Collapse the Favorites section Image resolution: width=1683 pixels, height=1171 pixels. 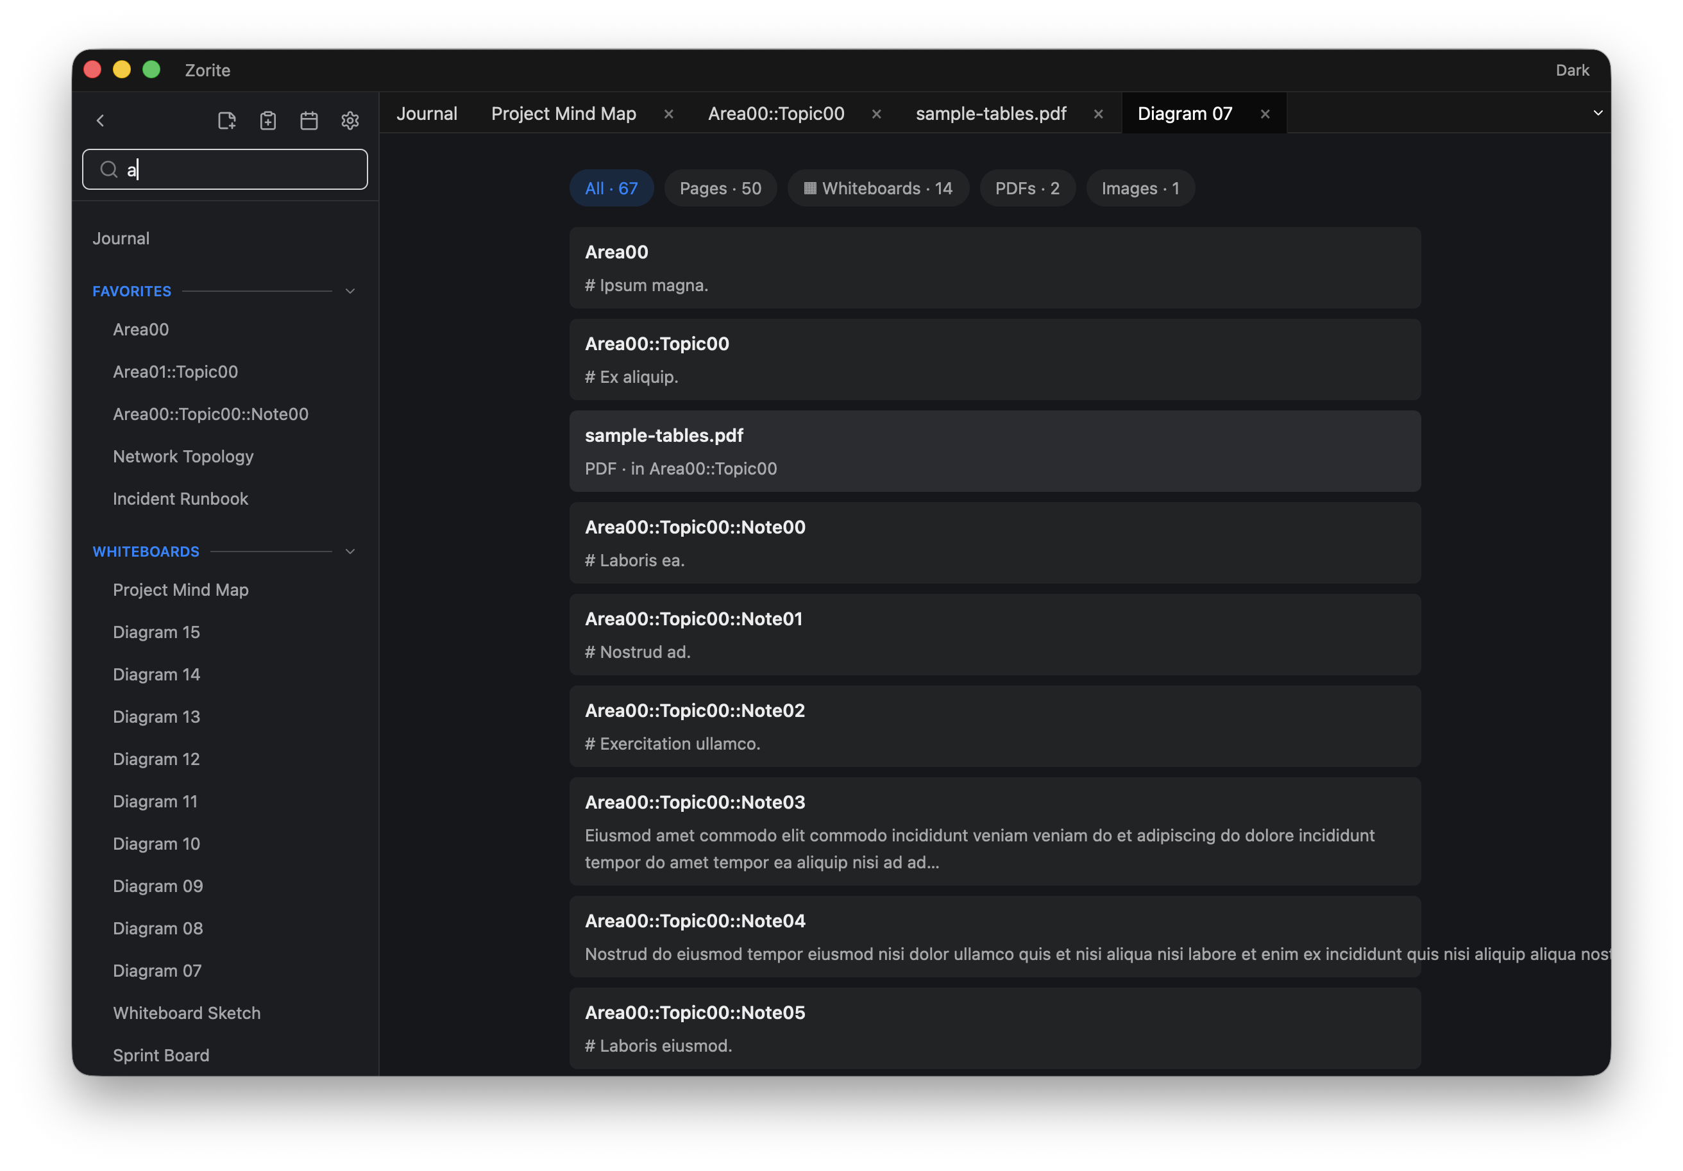pos(350,291)
